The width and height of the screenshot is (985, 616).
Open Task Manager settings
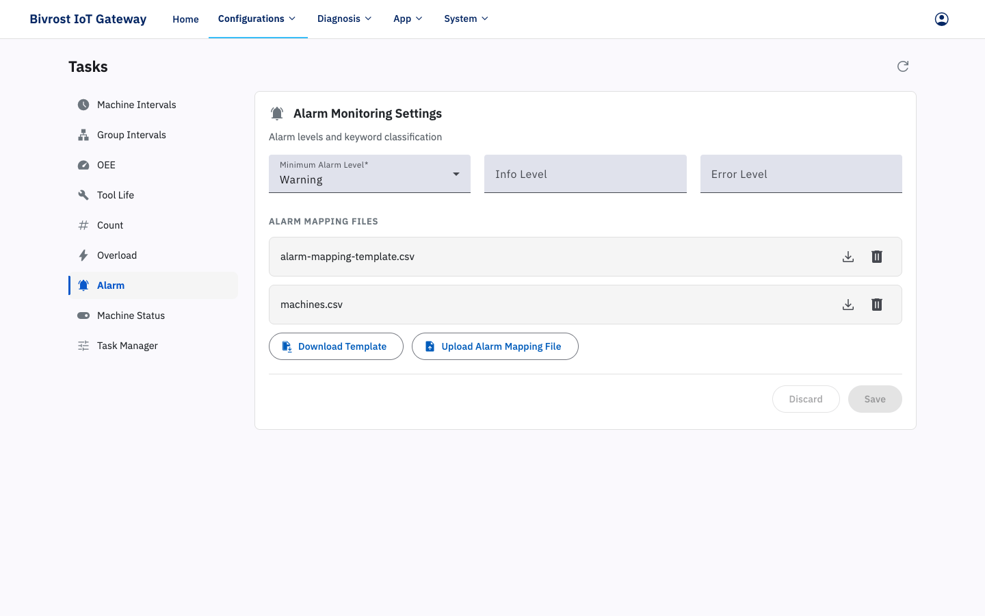point(153,346)
